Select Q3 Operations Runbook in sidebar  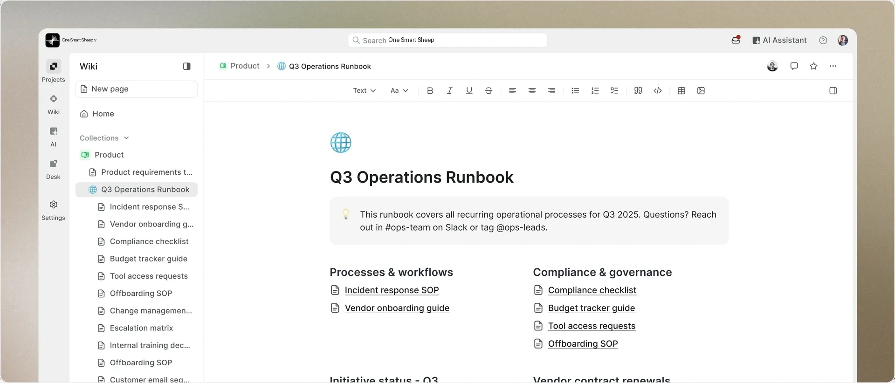pyautogui.click(x=136, y=190)
